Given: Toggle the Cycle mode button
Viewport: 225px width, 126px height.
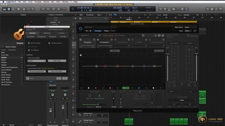Looking at the screenshot, I should pos(161,9).
